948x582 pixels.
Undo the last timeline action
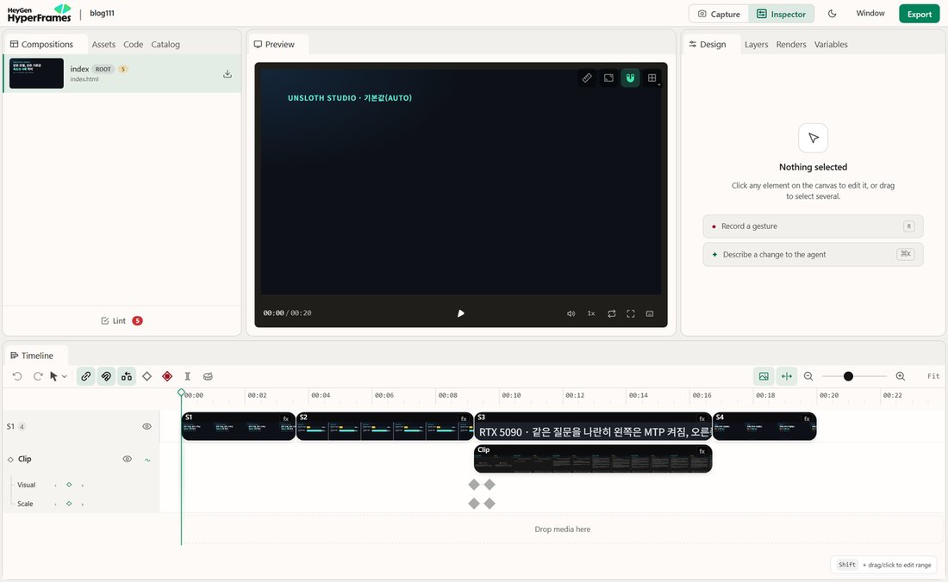coord(17,376)
